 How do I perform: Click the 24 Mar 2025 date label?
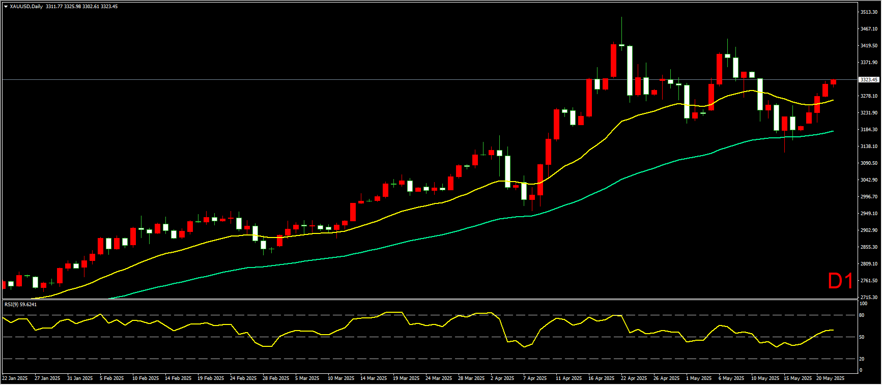(x=439, y=378)
